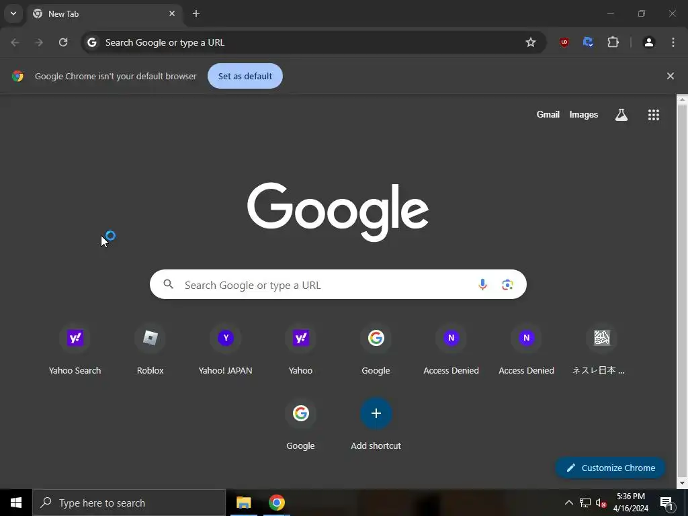The width and height of the screenshot is (688, 516).
Task: Close the New Tab tab
Action: coord(172,13)
